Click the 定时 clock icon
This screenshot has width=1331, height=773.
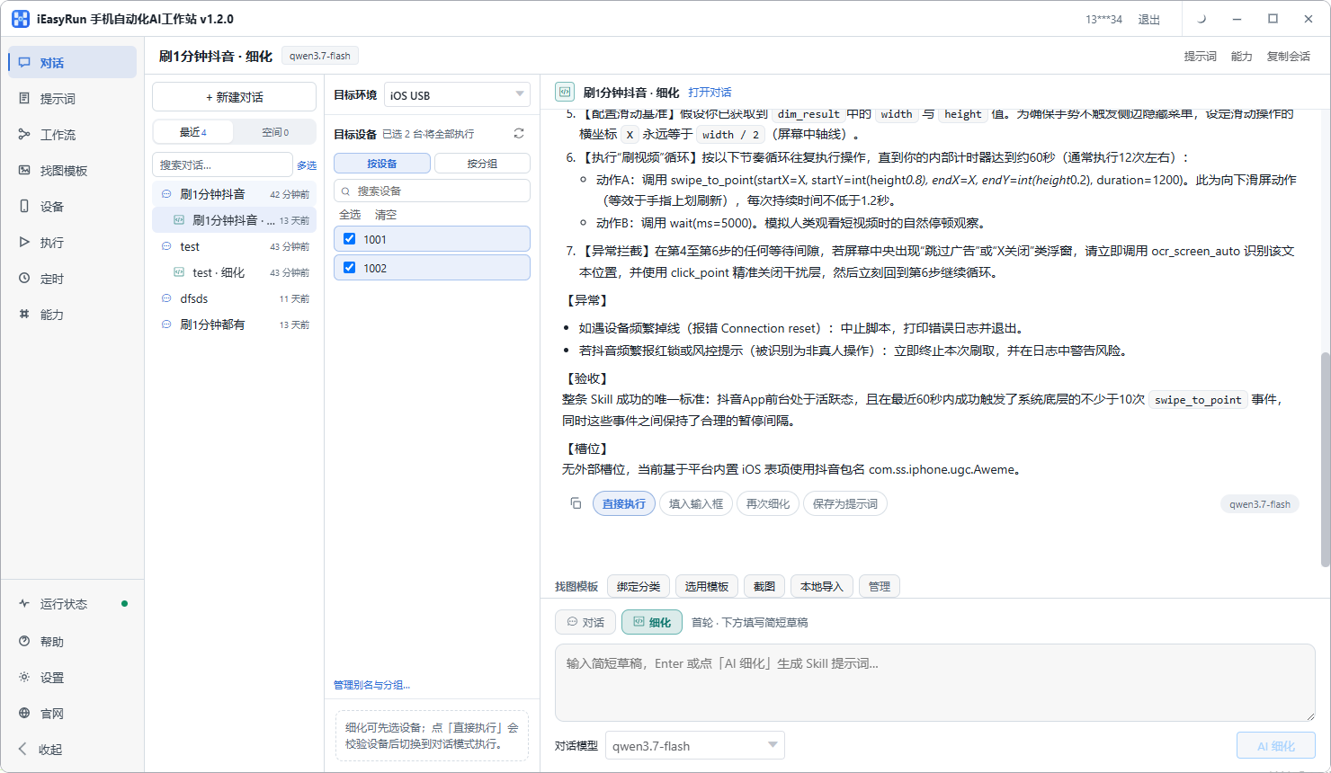coord(24,279)
